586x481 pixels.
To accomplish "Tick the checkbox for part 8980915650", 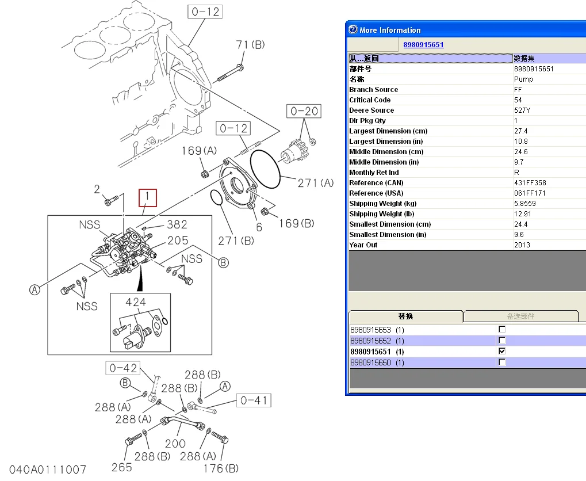I will tap(502, 362).
